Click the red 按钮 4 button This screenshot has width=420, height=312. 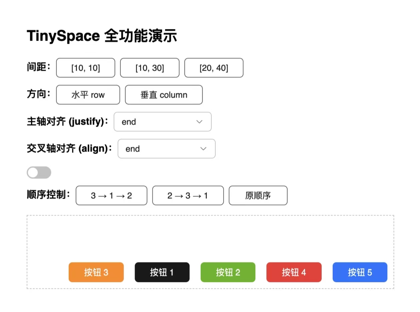point(294,272)
